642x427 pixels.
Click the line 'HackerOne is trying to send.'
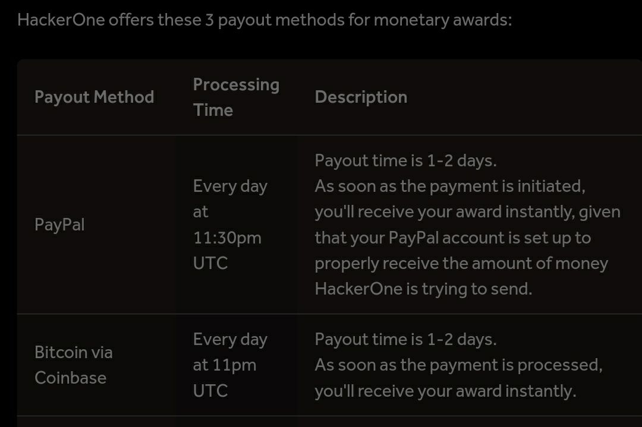pos(423,289)
